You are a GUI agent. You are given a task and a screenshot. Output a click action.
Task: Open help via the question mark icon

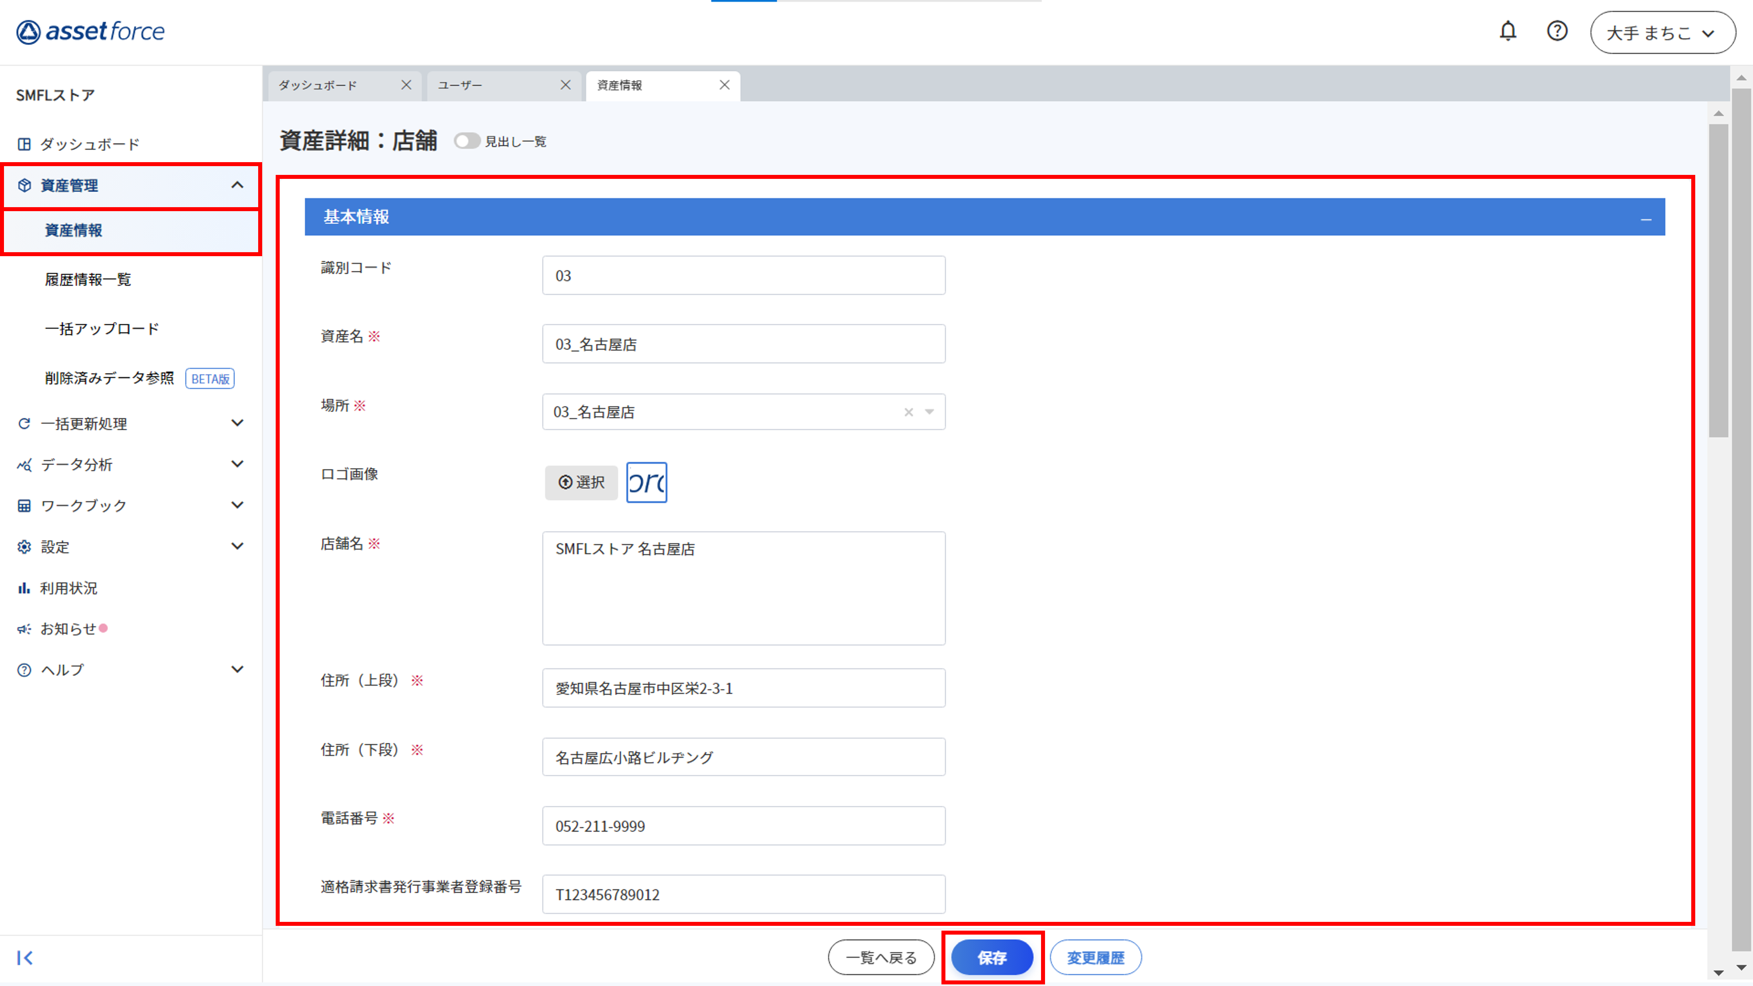(1556, 31)
